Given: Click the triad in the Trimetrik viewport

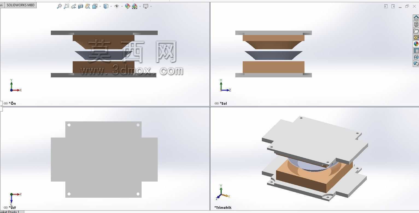Looking at the screenshot, I should click(x=223, y=192).
